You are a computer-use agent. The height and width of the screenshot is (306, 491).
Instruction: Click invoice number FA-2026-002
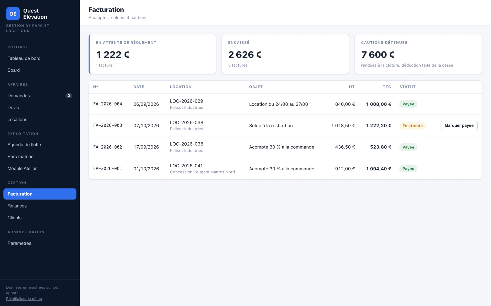tap(107, 147)
